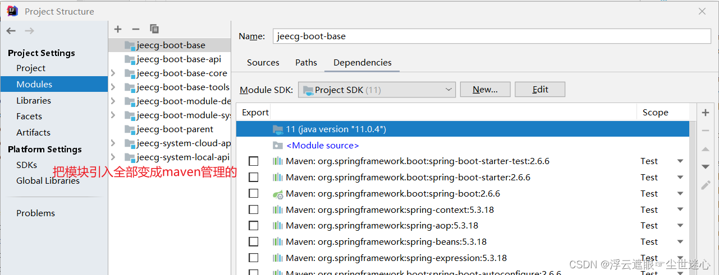Open scope dropdown for spring-boot-starter-test
Screen dimensions: 719x275
click(x=680, y=161)
